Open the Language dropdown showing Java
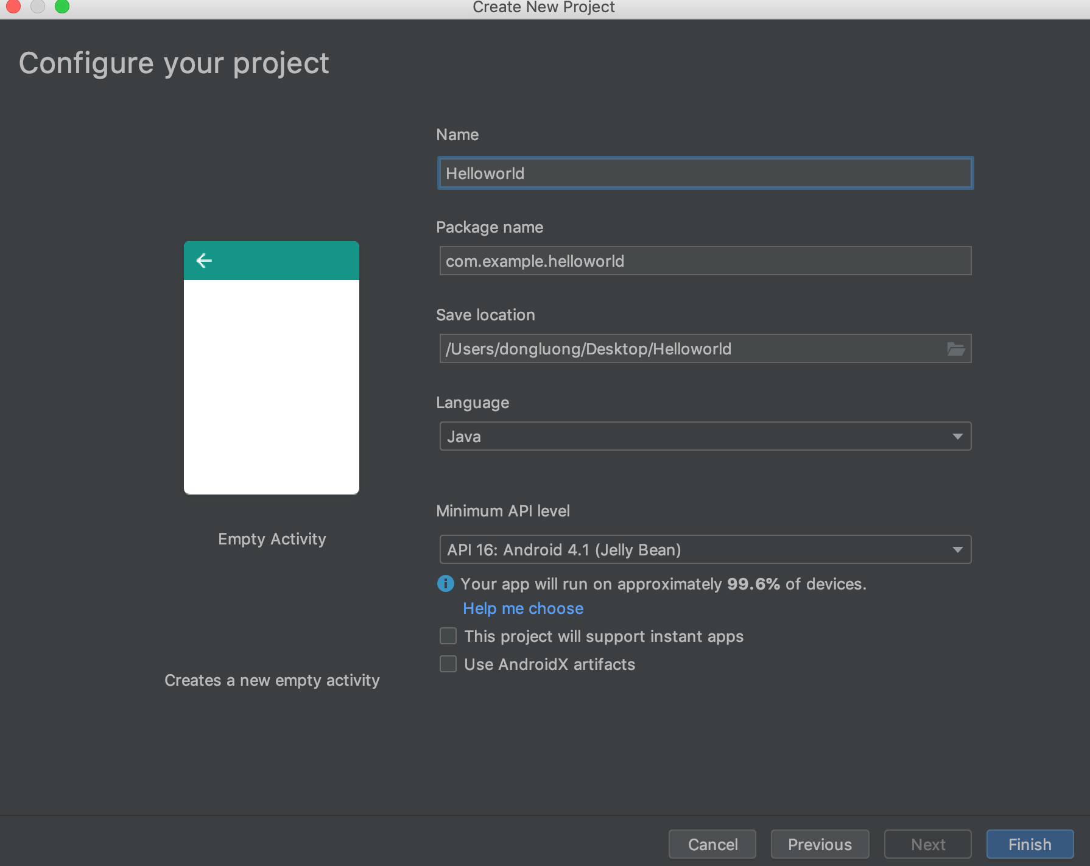 click(x=705, y=437)
